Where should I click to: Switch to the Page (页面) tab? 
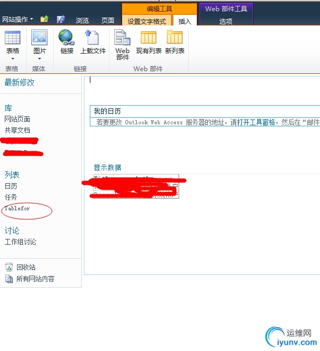pyautogui.click(x=108, y=21)
